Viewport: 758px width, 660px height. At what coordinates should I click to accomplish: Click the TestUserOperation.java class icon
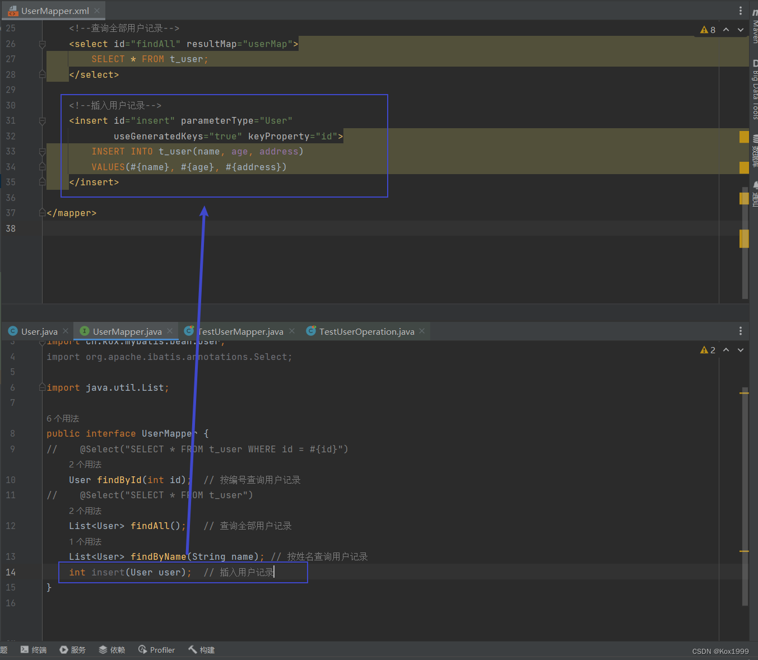(311, 331)
